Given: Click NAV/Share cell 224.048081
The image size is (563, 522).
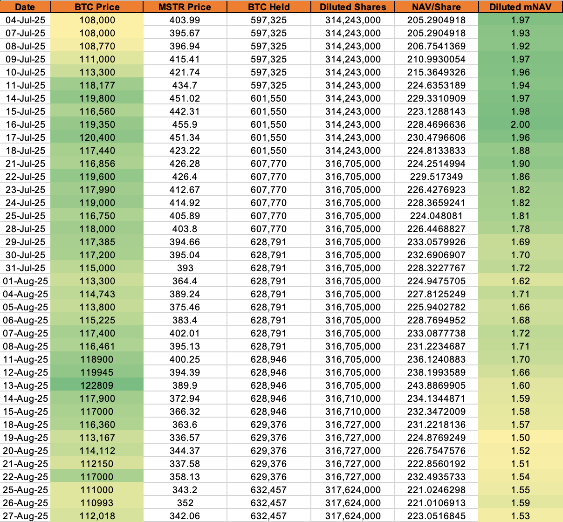Looking at the screenshot, I should [x=437, y=216].
